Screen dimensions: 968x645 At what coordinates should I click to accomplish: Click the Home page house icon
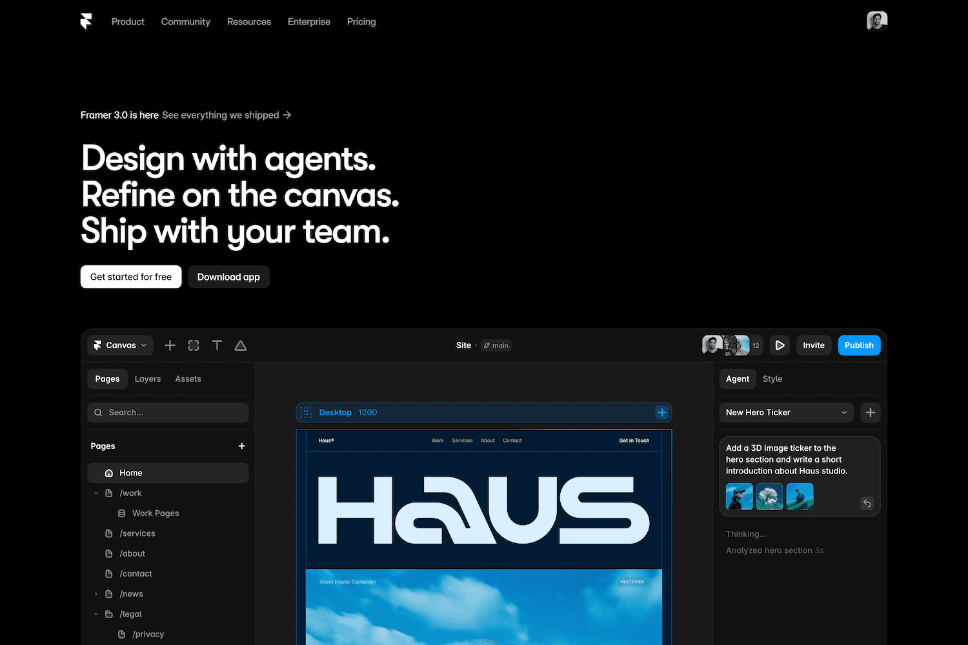pyautogui.click(x=109, y=473)
